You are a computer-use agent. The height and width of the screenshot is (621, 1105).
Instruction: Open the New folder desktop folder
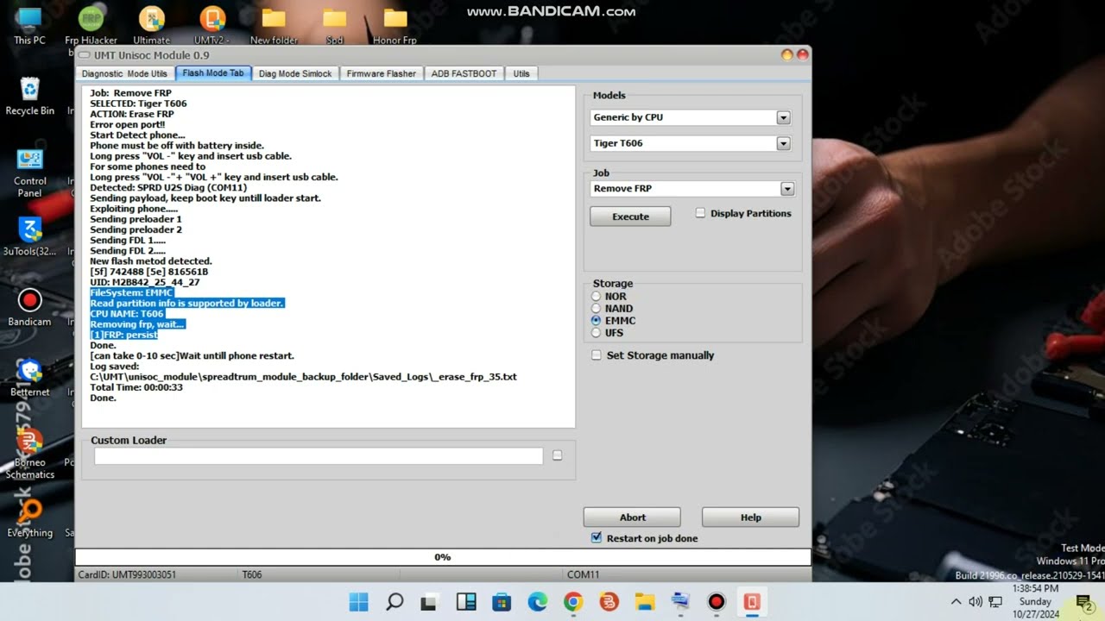pos(274,25)
